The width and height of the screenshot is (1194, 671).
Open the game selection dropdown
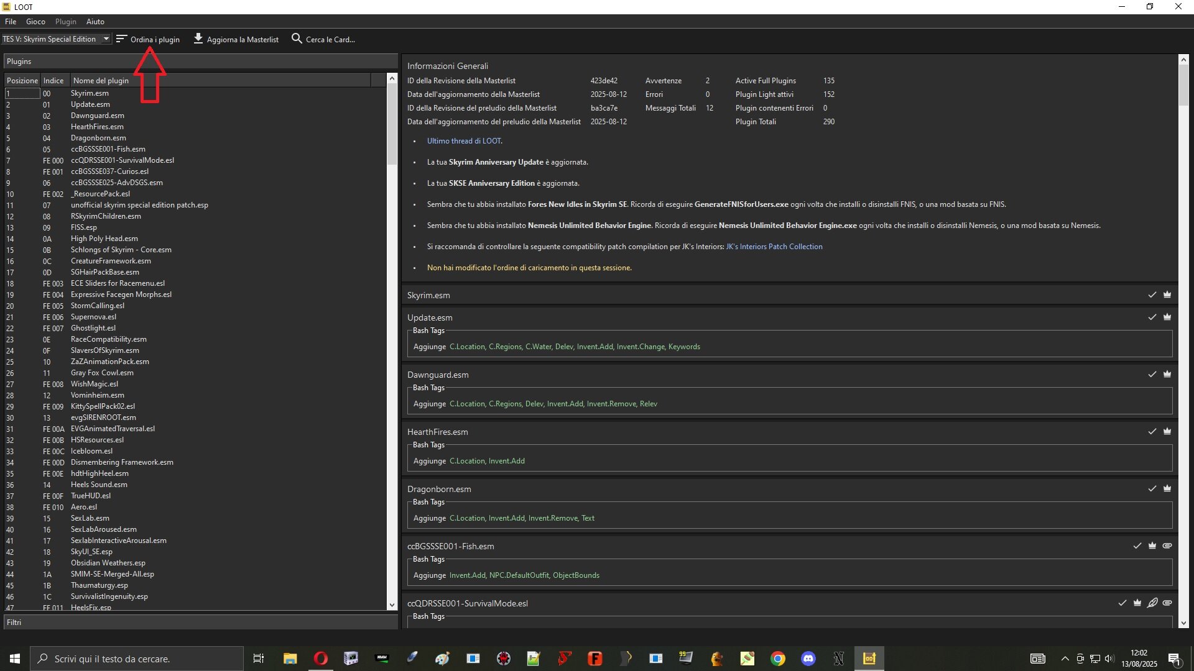coord(56,39)
